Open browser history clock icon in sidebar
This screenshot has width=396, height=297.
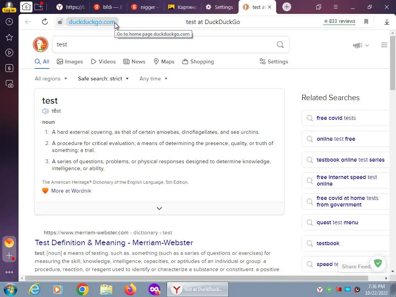pos(9,22)
